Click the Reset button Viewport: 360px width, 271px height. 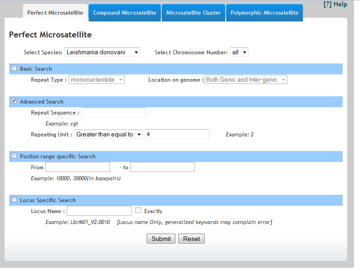(x=191, y=239)
